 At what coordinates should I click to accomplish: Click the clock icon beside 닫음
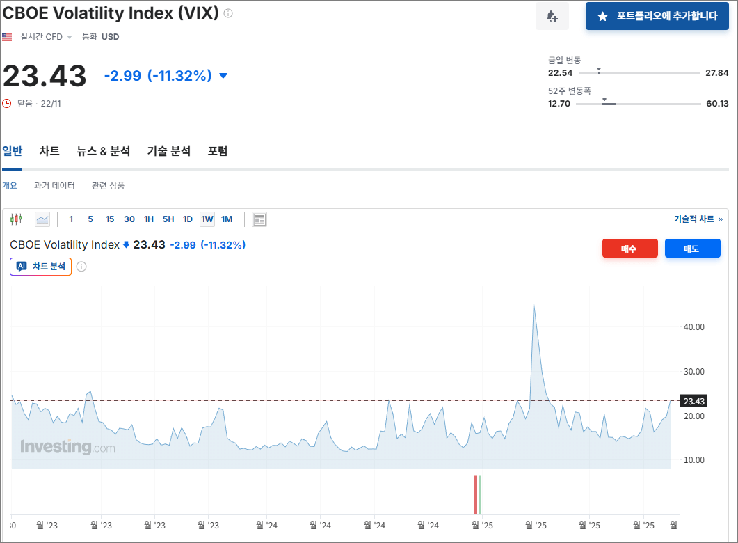tap(7, 103)
